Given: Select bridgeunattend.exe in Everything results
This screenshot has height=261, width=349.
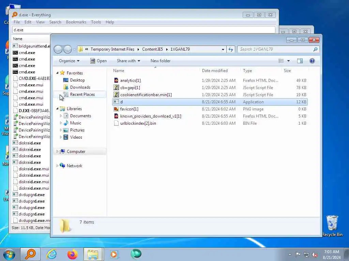Looking at the screenshot, I should click(x=32, y=46).
